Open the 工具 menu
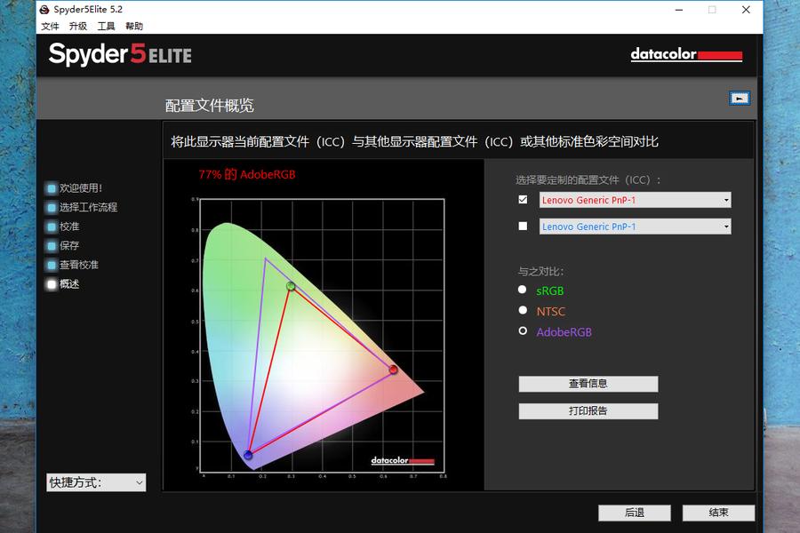 (106, 27)
